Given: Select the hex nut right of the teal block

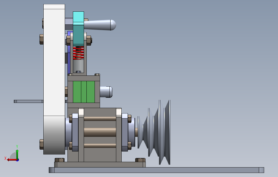Looking at the screenshot, I should tap(89, 40).
